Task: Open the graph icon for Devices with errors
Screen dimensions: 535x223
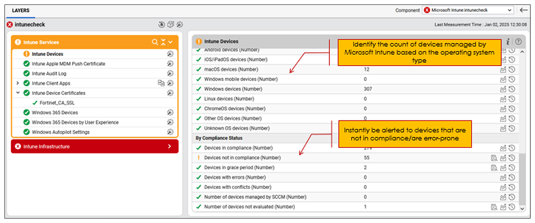Action: [503, 177]
